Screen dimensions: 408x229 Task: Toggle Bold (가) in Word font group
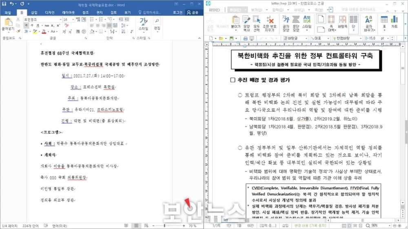(x=26, y=26)
